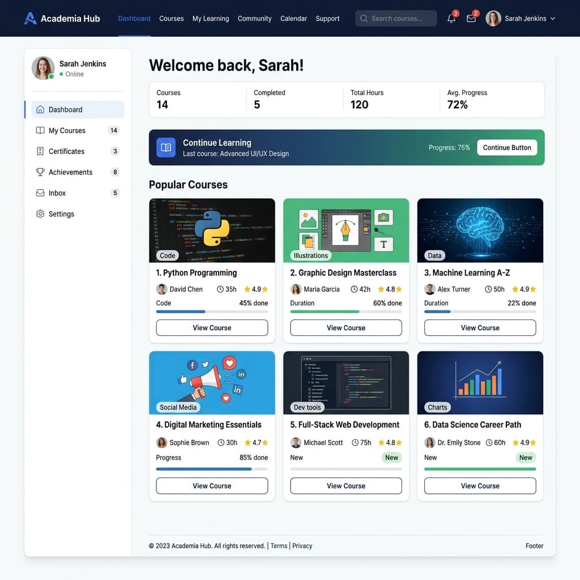
Task: Click the Certificates document icon
Action: pyautogui.click(x=40, y=151)
